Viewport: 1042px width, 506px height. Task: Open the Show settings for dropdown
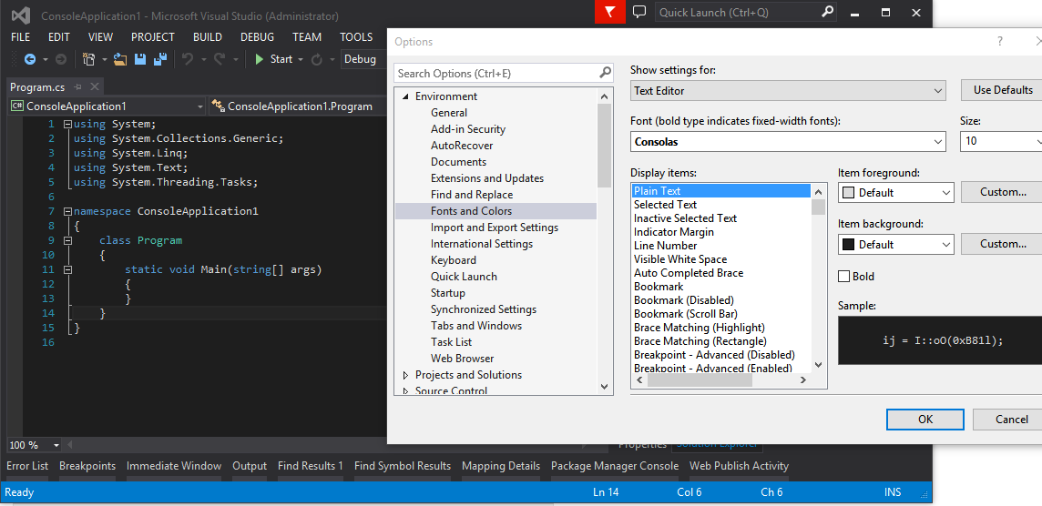(788, 90)
